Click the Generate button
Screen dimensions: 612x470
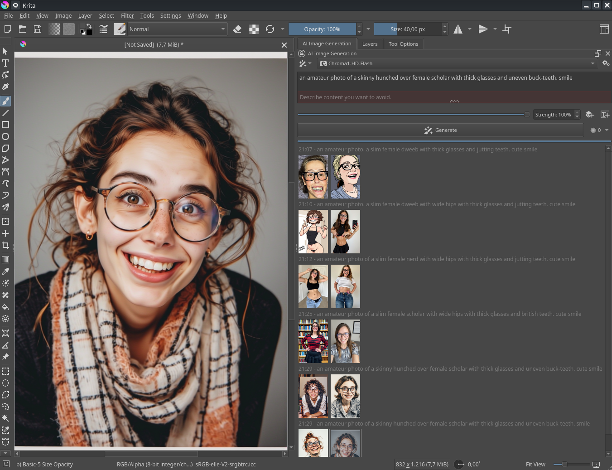[440, 130]
